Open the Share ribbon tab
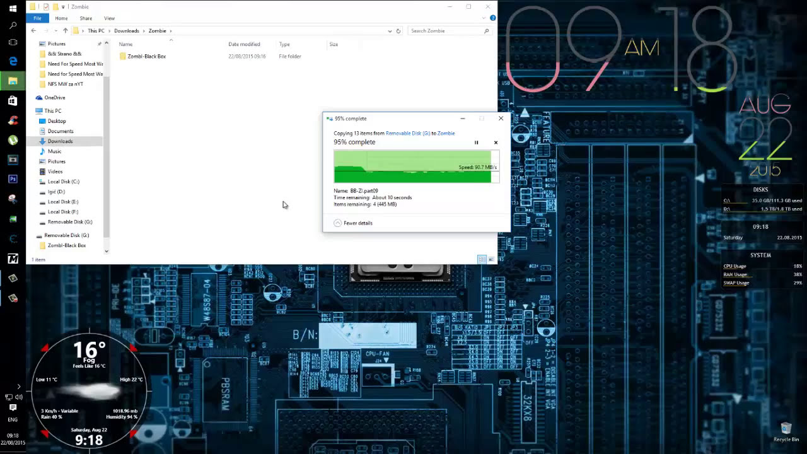Viewport: 807px width, 454px height. (x=86, y=18)
